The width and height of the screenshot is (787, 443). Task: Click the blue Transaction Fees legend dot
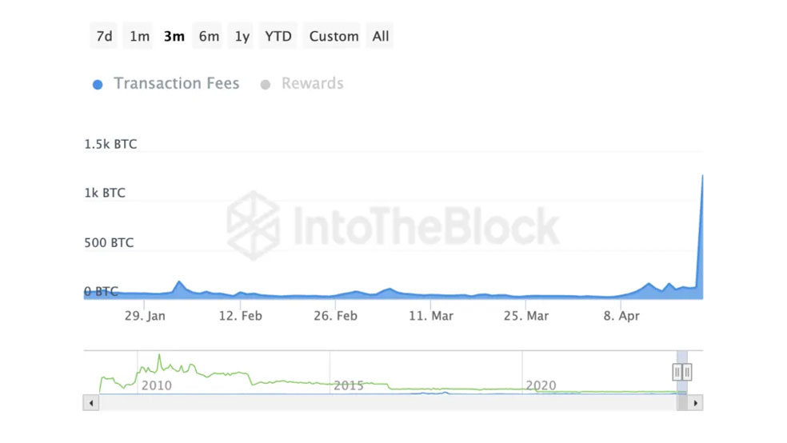(98, 84)
